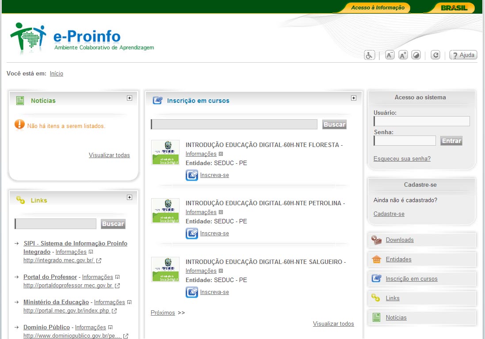Click the reload/reset icon in the header

coord(435,55)
